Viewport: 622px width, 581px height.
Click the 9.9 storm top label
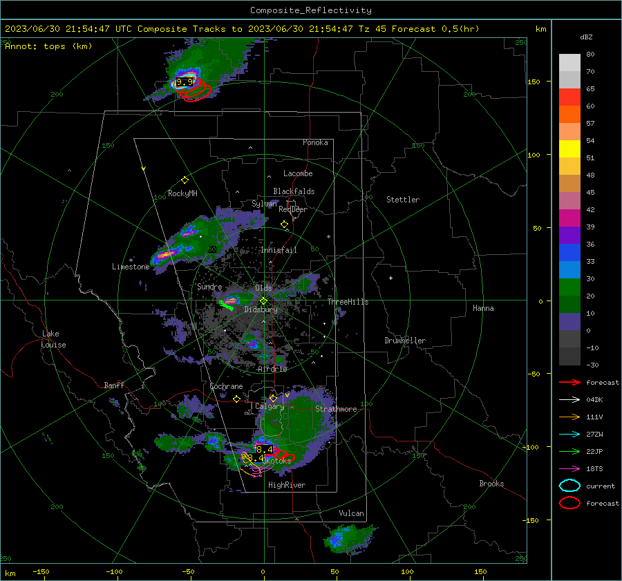tap(185, 82)
